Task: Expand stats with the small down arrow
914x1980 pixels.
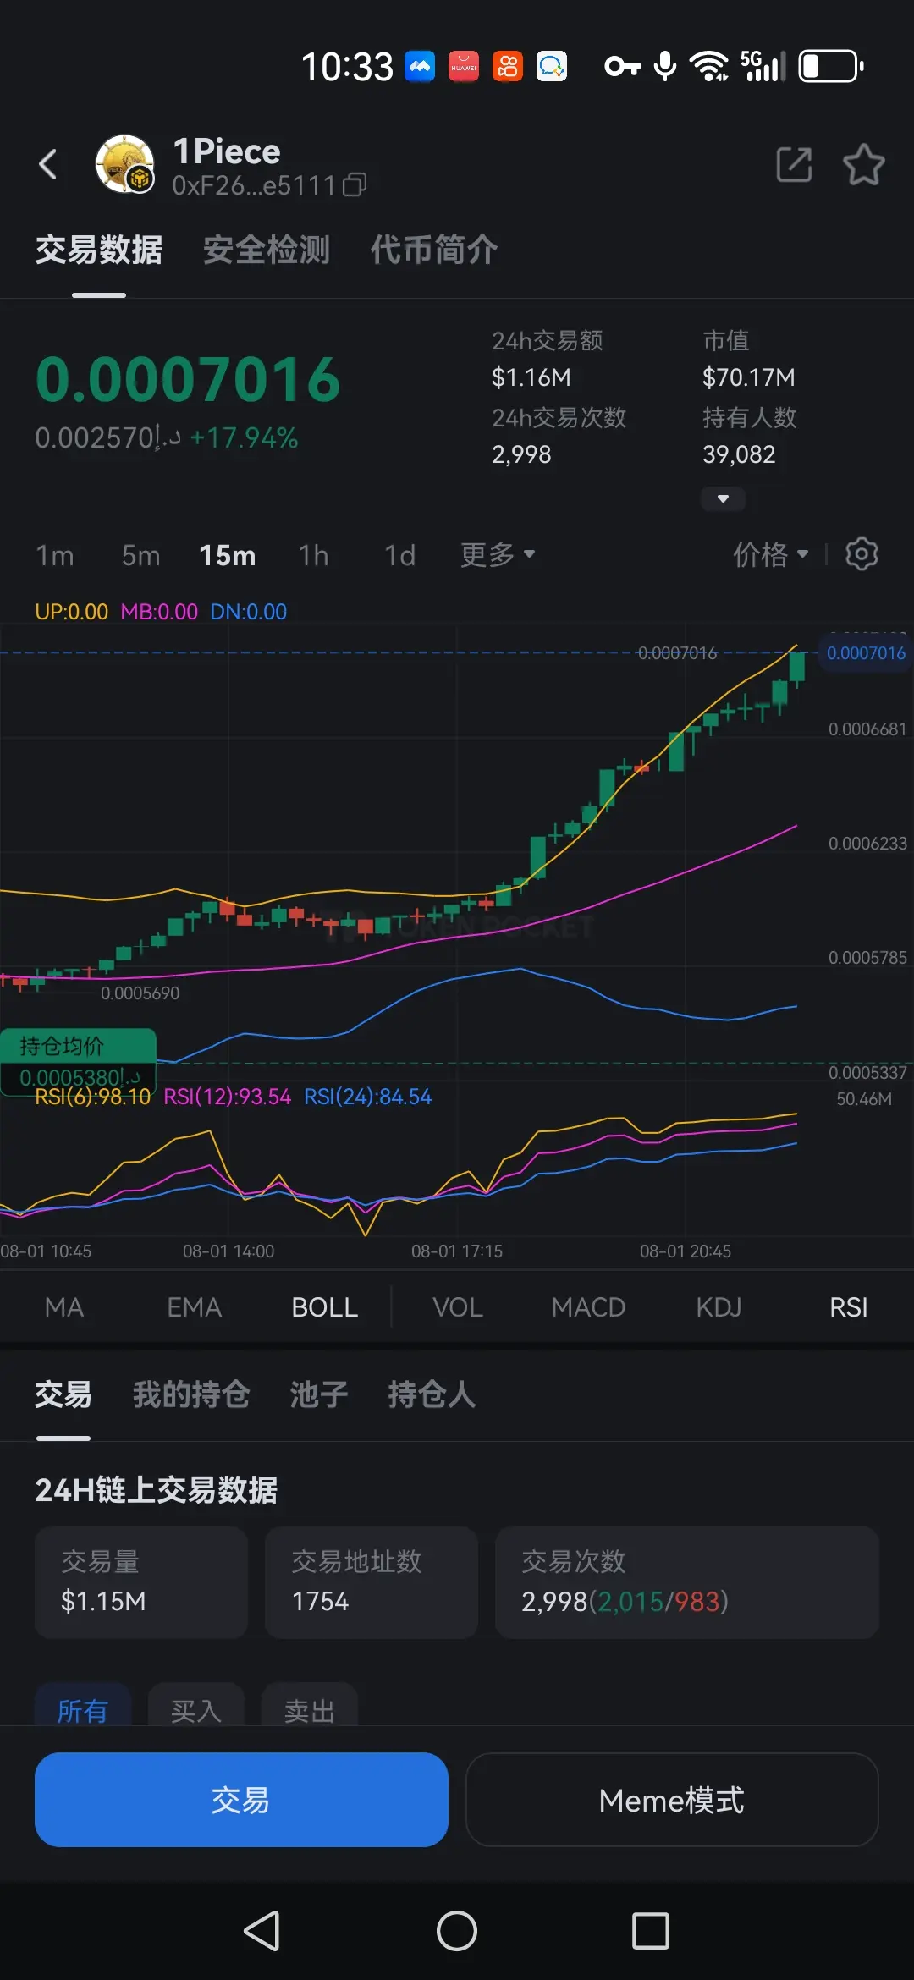Action: [723, 498]
